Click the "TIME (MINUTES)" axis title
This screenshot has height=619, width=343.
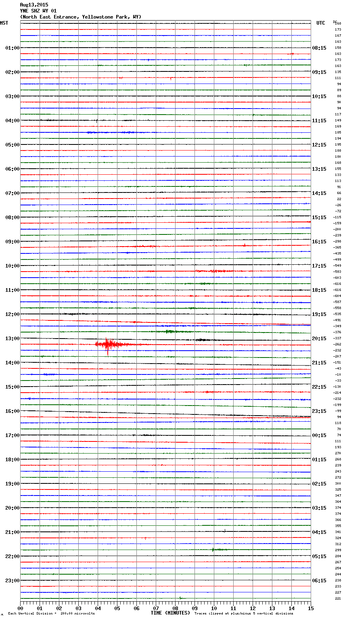click(x=170, y=613)
